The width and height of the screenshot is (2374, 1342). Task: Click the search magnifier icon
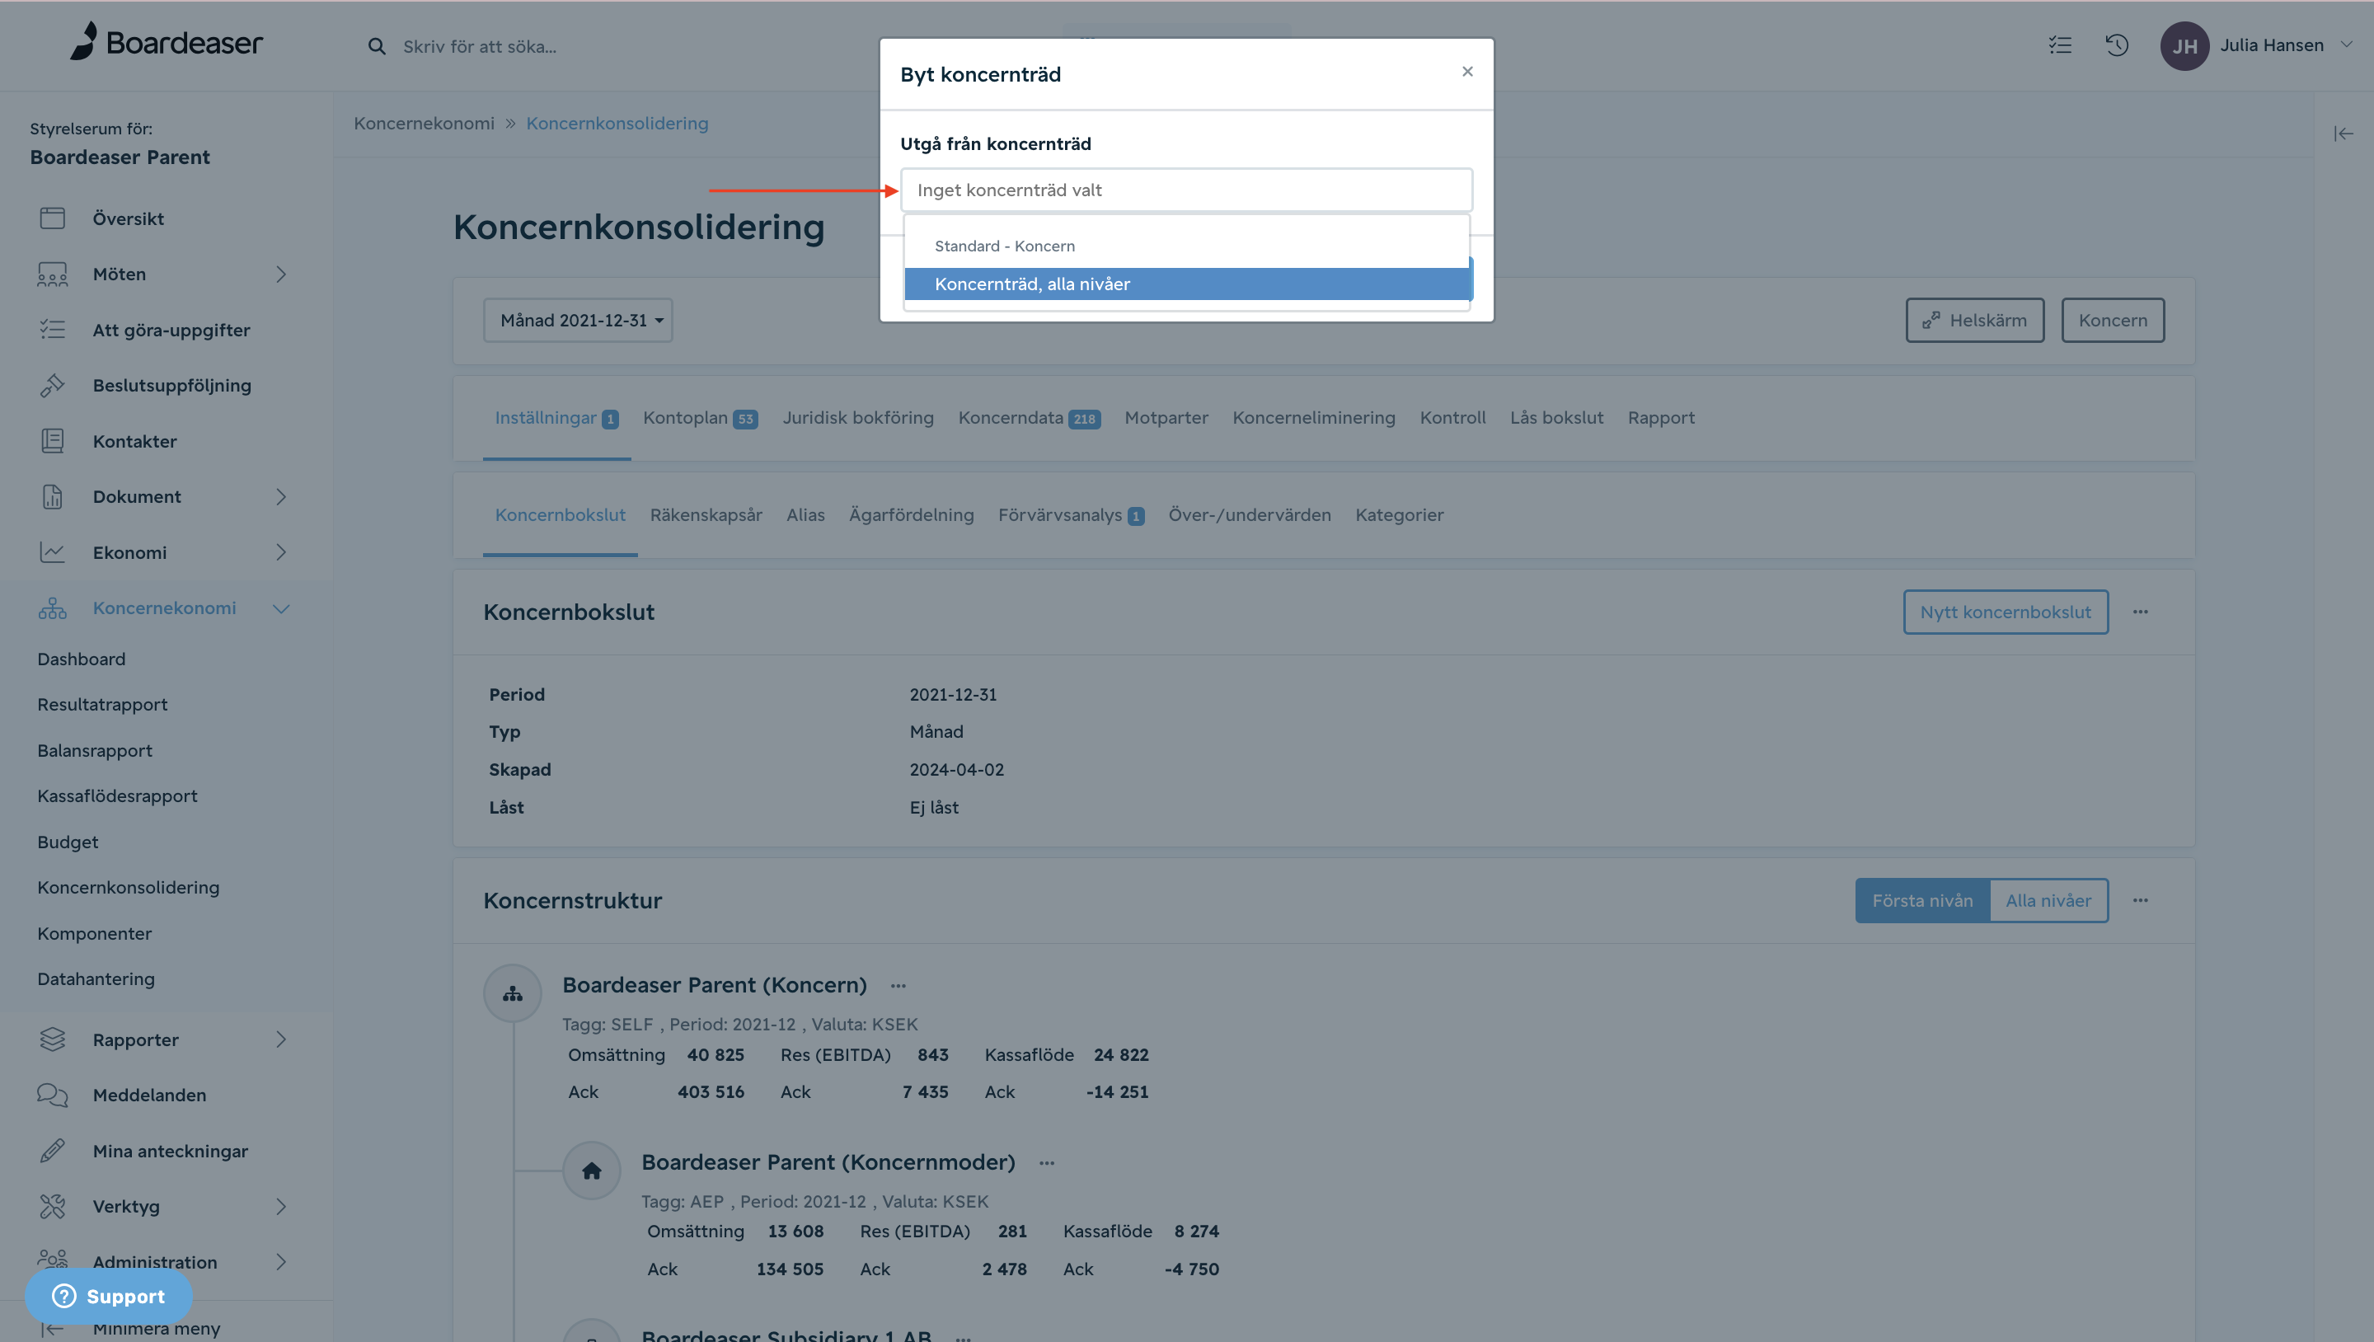(x=376, y=46)
